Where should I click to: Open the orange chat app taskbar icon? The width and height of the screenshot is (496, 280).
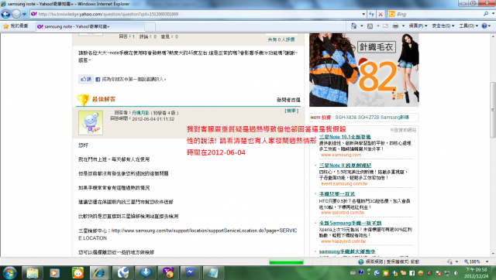77,273
